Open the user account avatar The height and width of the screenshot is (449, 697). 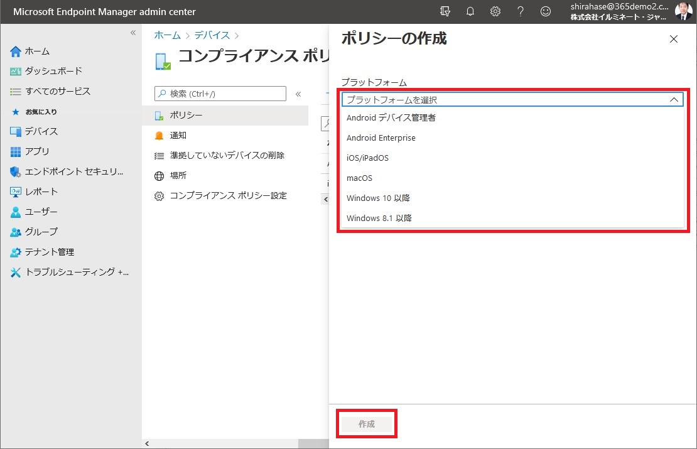(683, 11)
